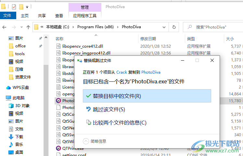Open the recent locations dropdown arrow

21,27
